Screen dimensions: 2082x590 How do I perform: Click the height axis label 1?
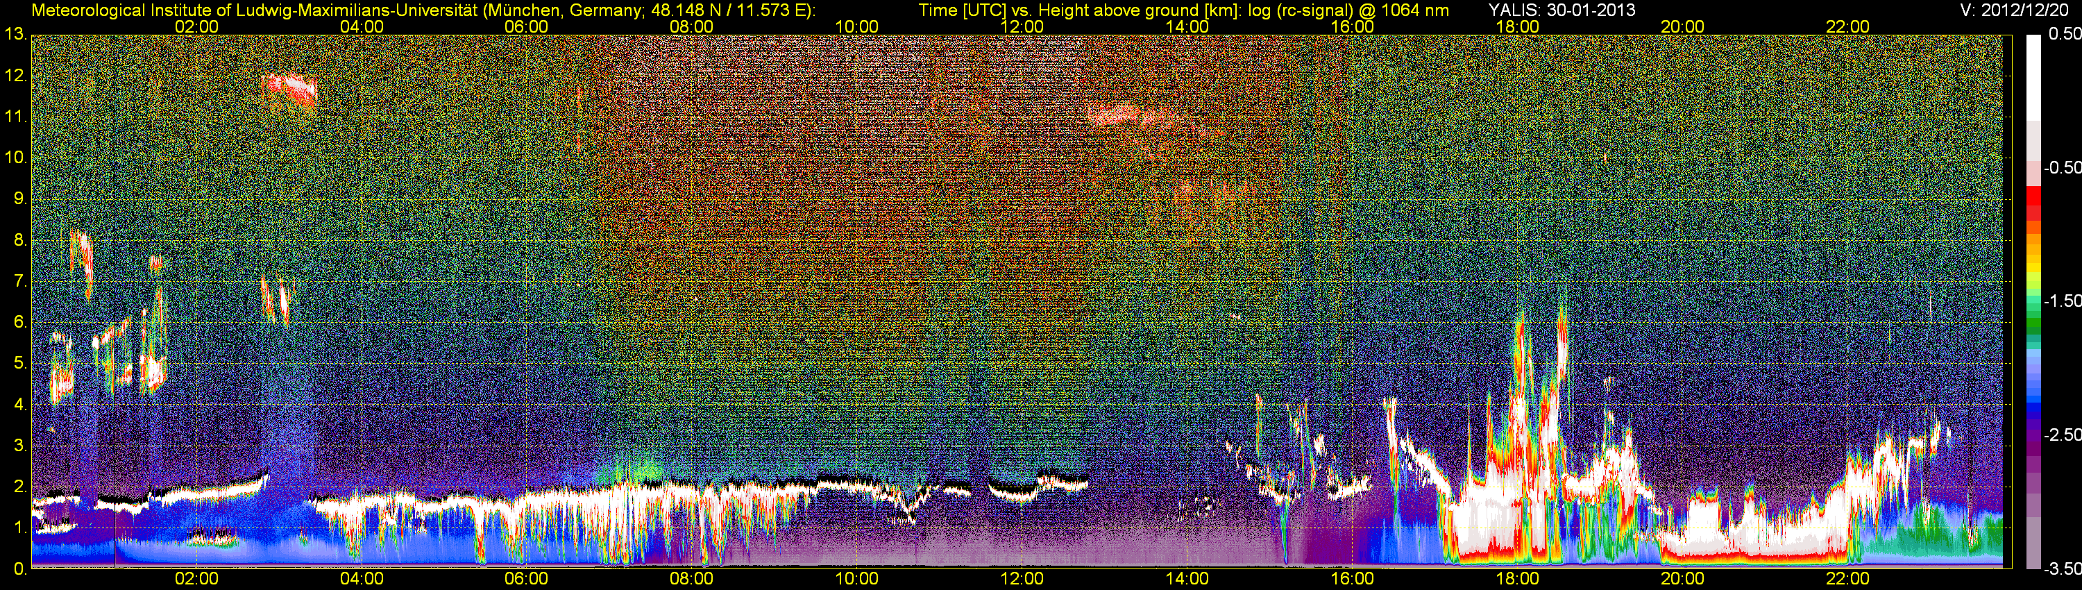coord(19,528)
